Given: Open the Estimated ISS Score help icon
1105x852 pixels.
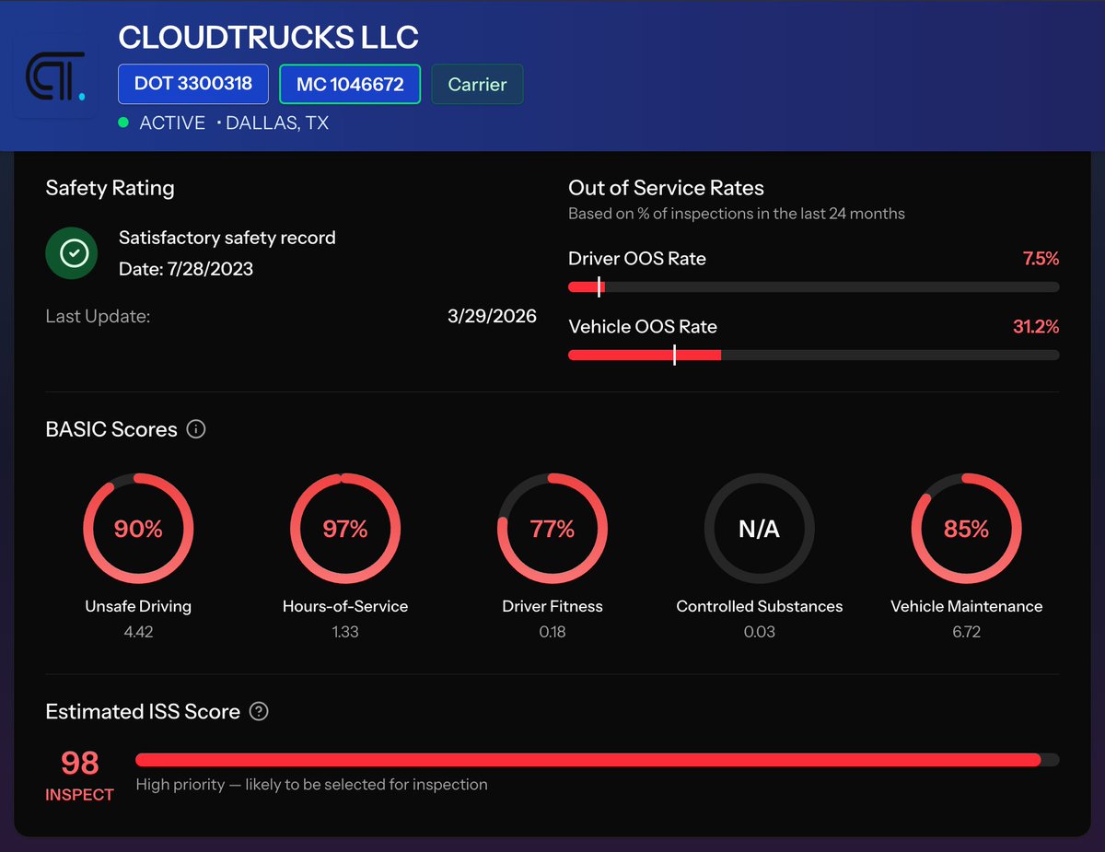Looking at the screenshot, I should [x=259, y=711].
